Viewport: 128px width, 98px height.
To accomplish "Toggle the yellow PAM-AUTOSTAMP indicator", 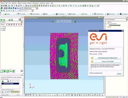I will point(92,61).
